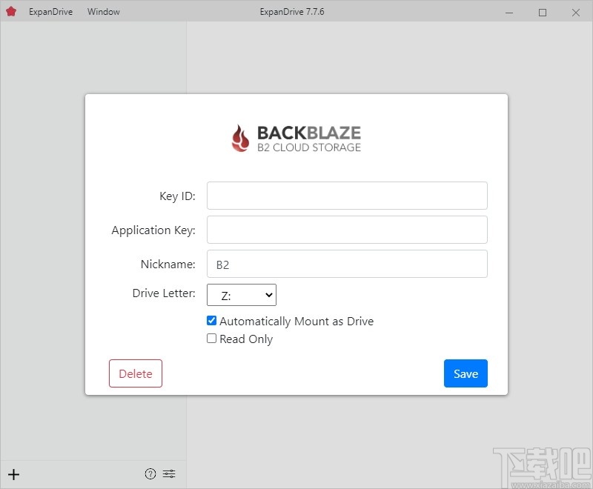
Task: Maximize the ExpanDrive window
Action: click(543, 13)
